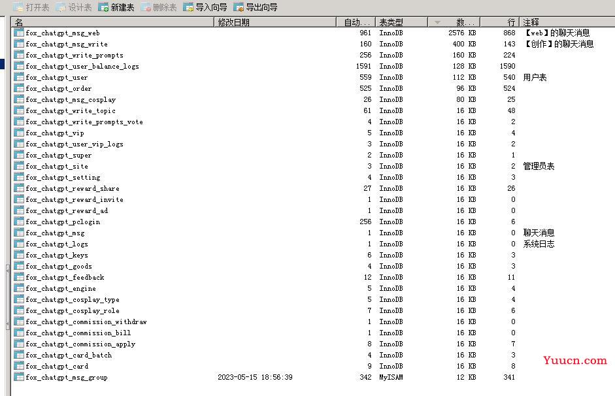Click 导入向导 button label
Viewport: 615px width, 396px height.
[x=211, y=7]
